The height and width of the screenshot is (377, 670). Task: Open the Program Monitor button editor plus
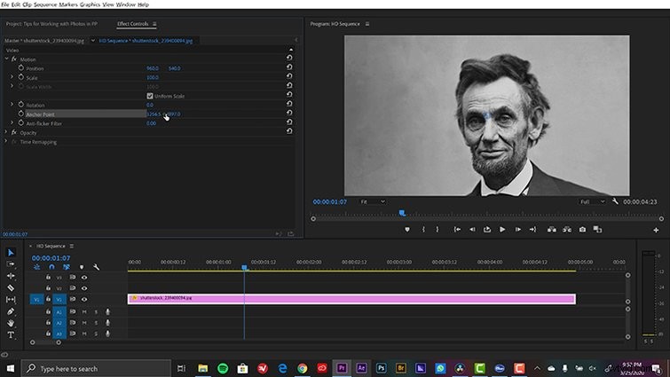point(656,230)
